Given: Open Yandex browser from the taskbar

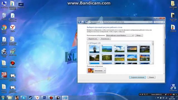Looking at the screenshot, I should pos(38,98).
